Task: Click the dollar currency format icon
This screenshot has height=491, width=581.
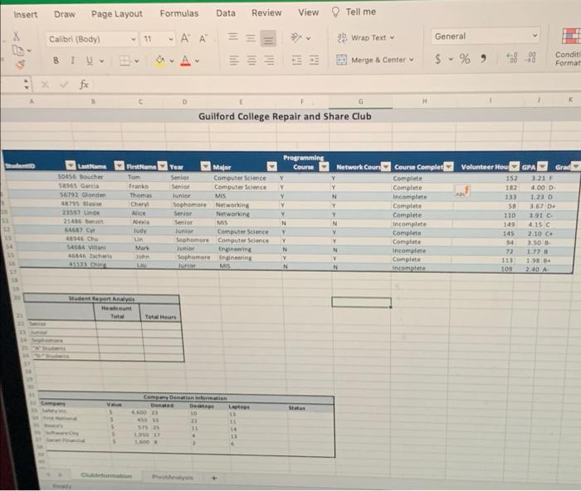Action: (x=438, y=59)
